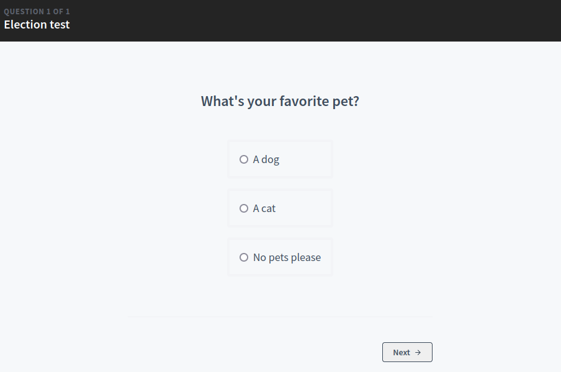Choose the "A cat" radio circle
561x372 pixels.
click(x=244, y=208)
